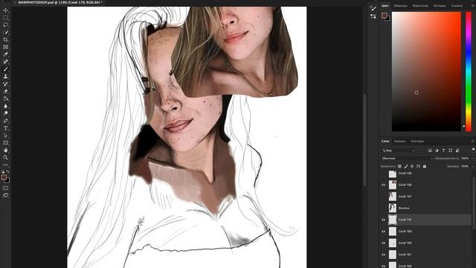This screenshot has height=268, width=476.
Task: Hide layer Слой 167
Action: tap(384, 255)
